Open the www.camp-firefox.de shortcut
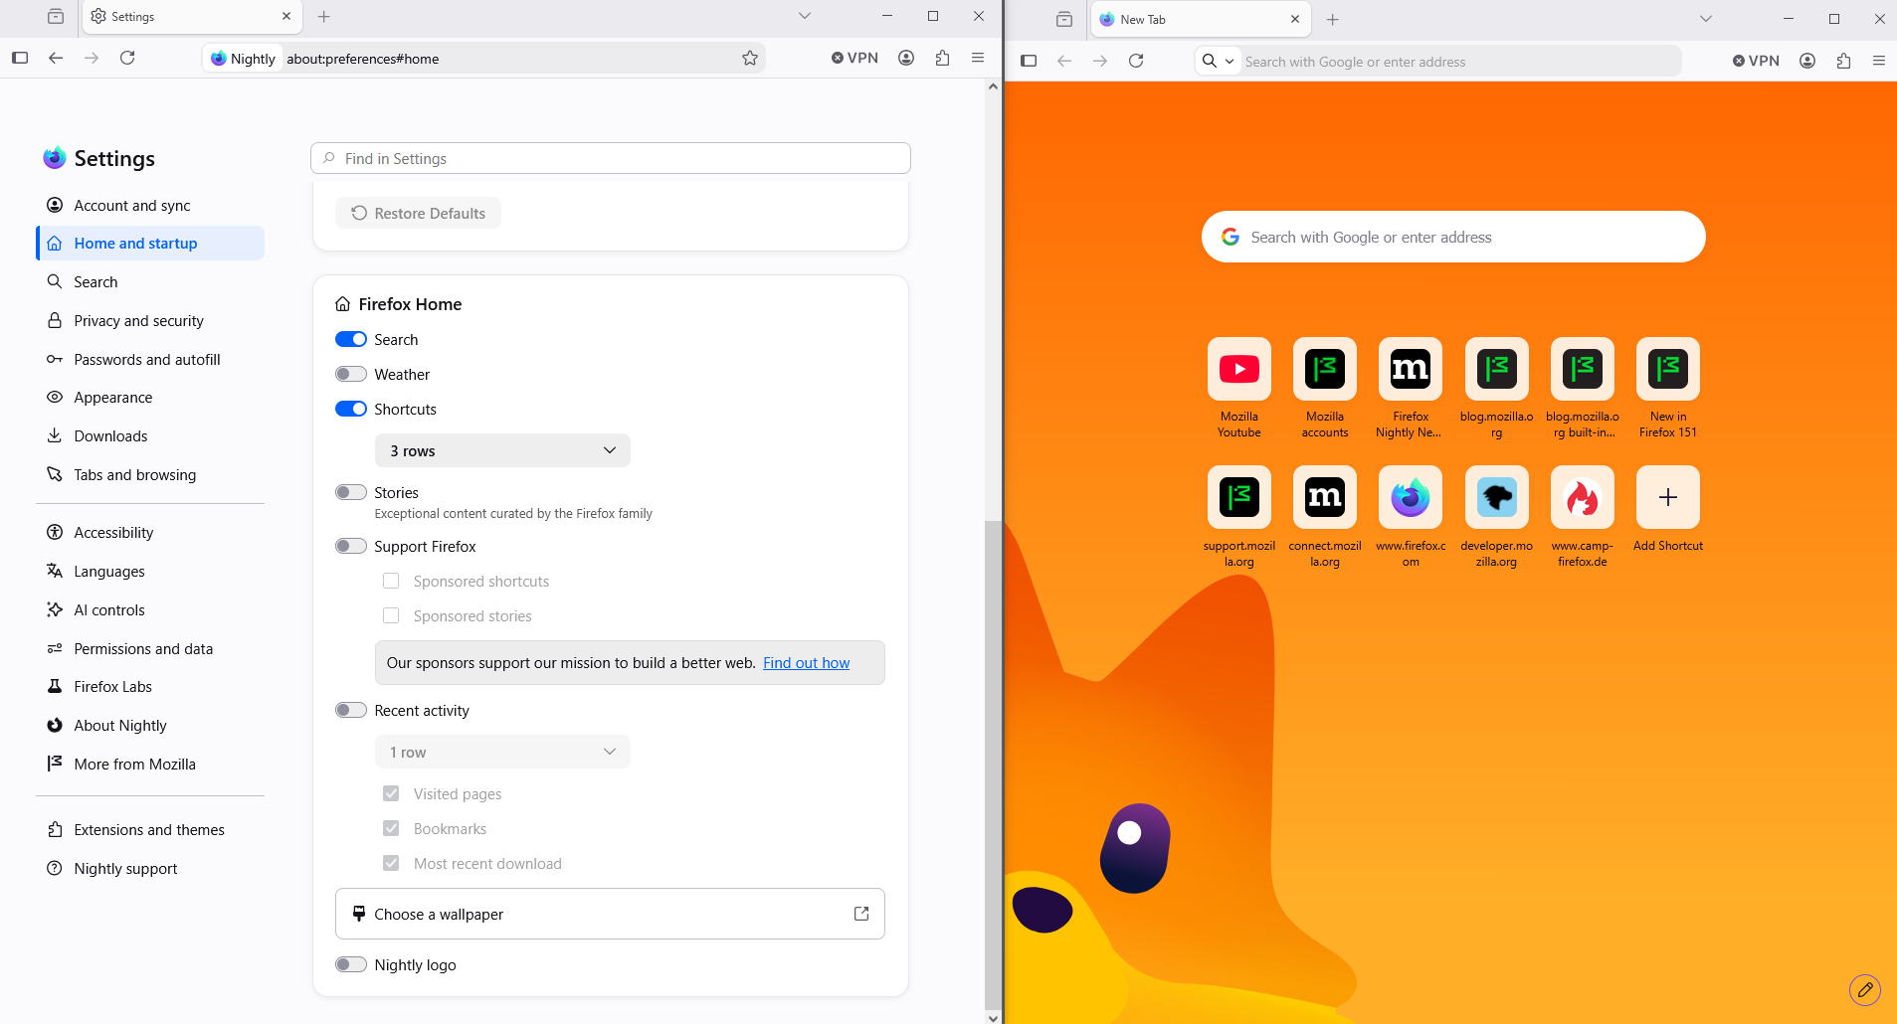Screen dimensions: 1897x1024 [x=1583, y=517]
